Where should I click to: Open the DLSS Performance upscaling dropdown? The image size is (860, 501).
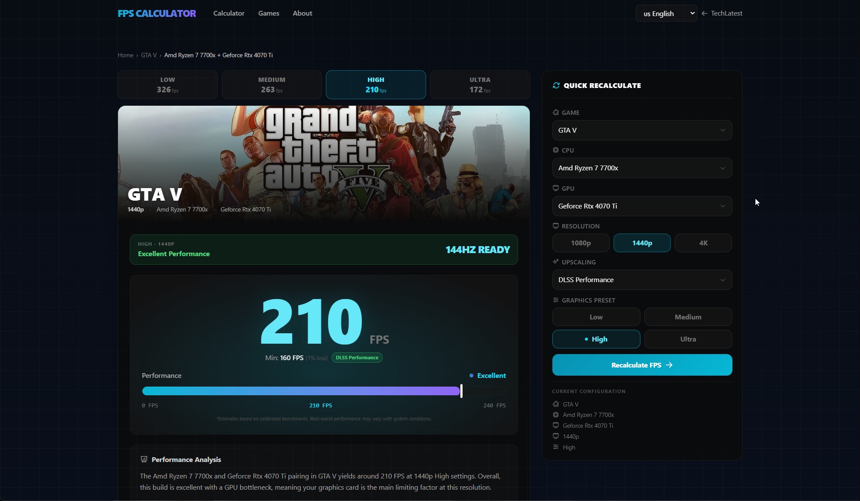pos(642,280)
